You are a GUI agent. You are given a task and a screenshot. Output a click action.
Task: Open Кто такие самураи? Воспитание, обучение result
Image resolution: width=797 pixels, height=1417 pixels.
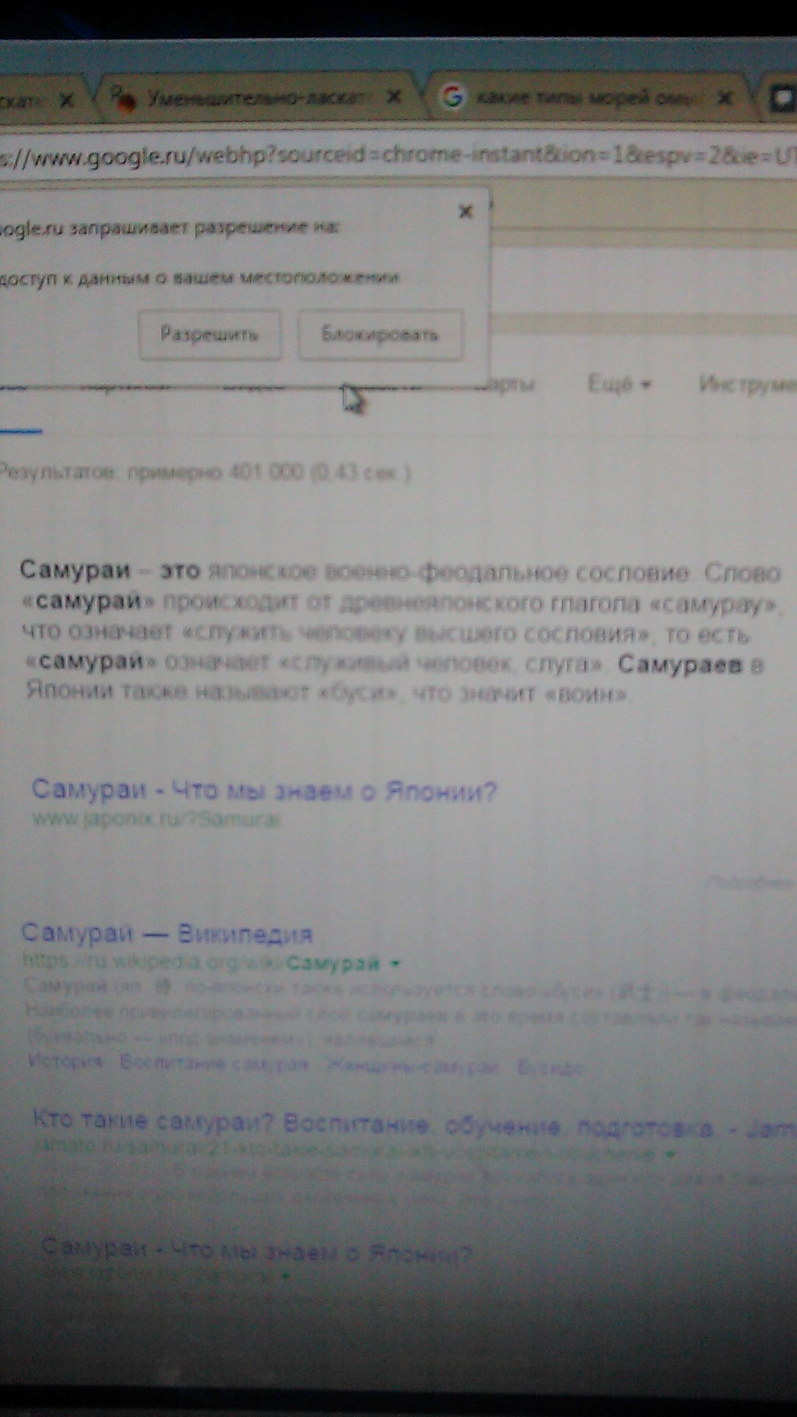click(413, 1125)
